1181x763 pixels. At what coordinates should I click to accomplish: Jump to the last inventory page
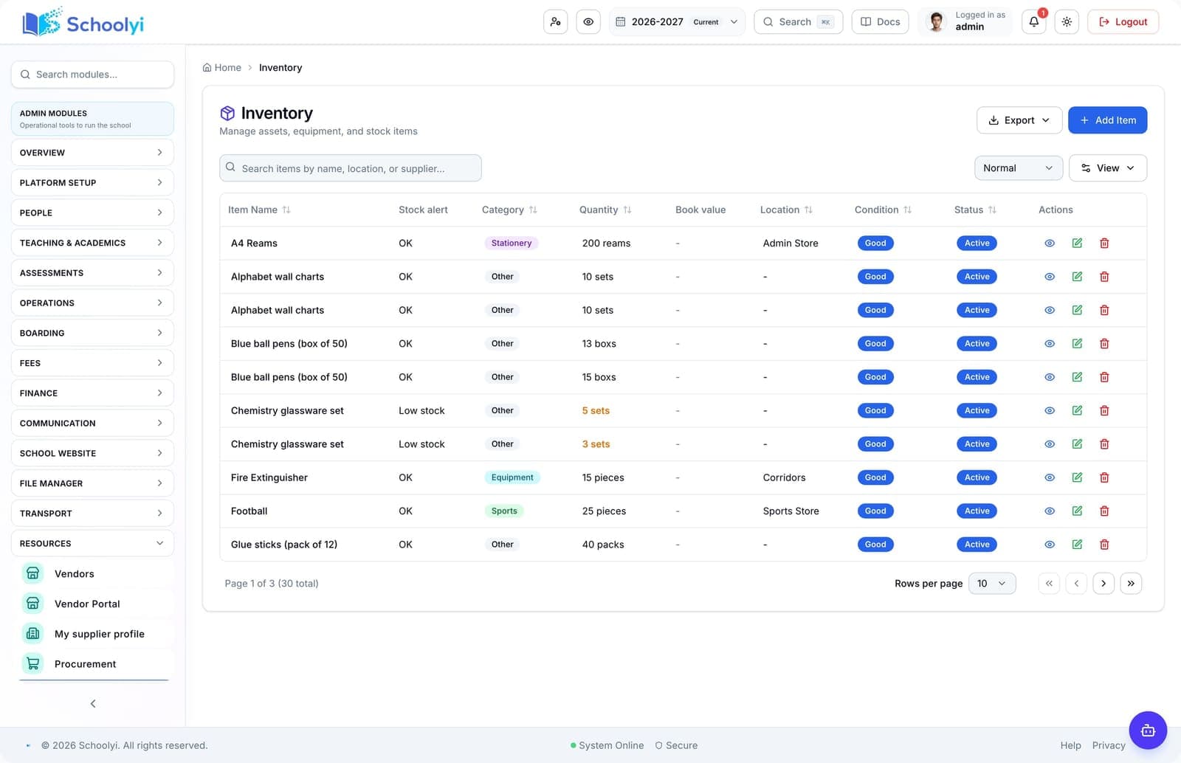coord(1131,584)
